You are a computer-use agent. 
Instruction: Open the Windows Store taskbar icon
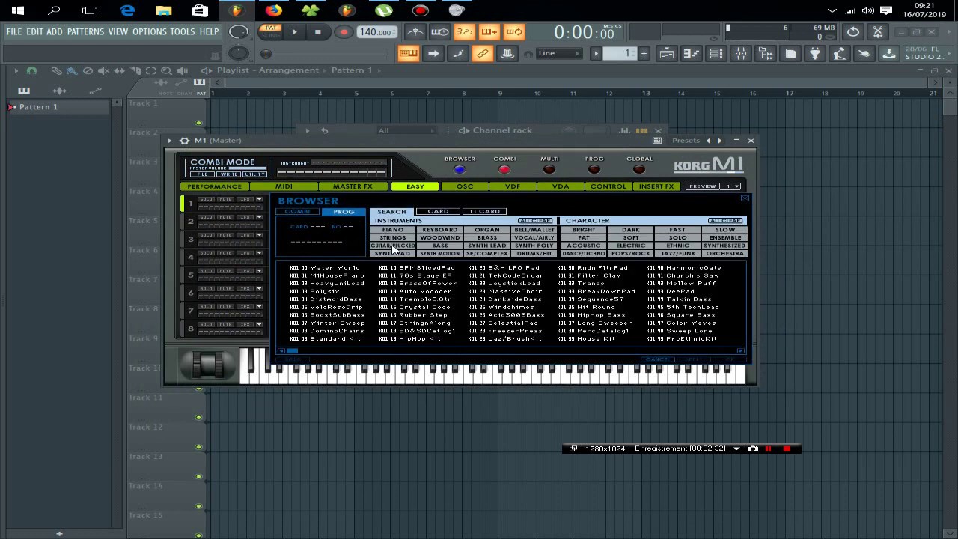pyautogui.click(x=200, y=10)
